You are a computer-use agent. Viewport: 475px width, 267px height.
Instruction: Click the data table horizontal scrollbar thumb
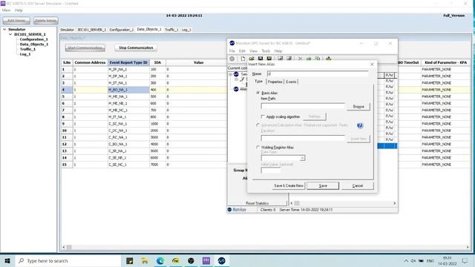click(69, 247)
